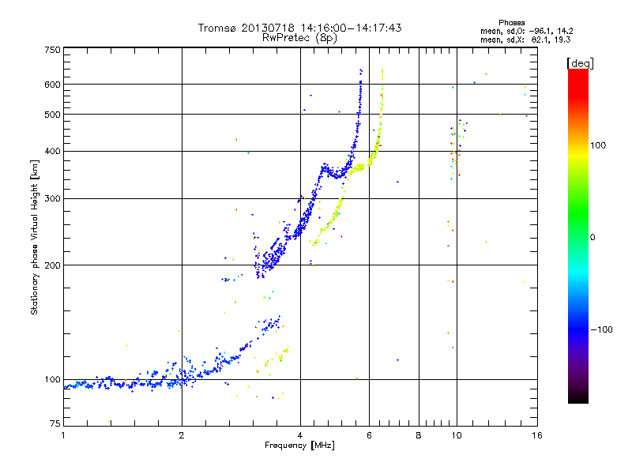
Task: Click the y-axis '500' tick label
Action: (x=52, y=115)
